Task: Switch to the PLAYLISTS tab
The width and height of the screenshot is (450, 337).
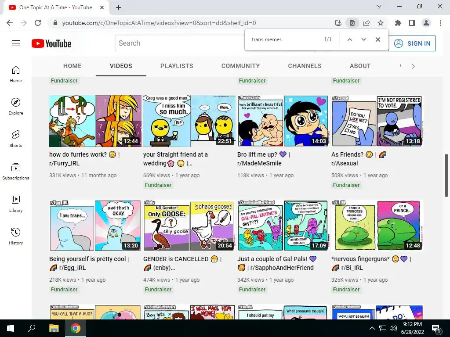Action: [177, 66]
